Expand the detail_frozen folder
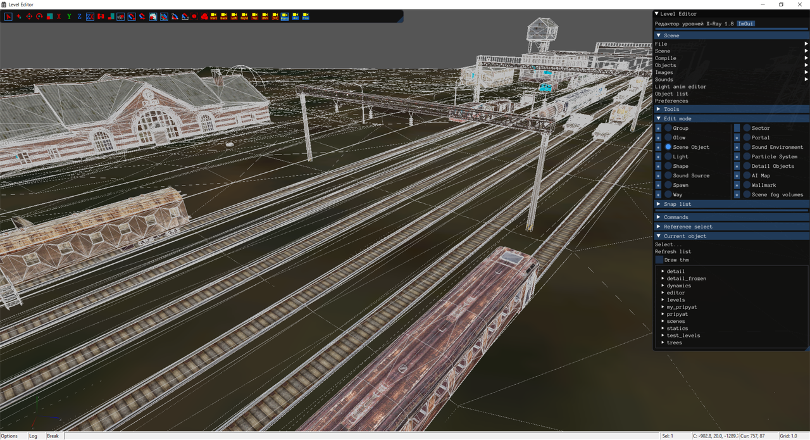The image size is (810, 440). (x=663, y=279)
